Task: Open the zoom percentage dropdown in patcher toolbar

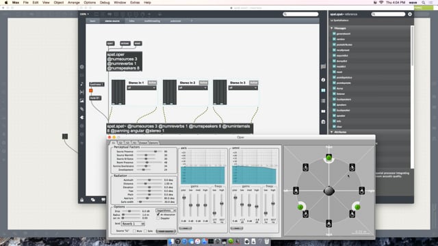Action: click(84, 14)
